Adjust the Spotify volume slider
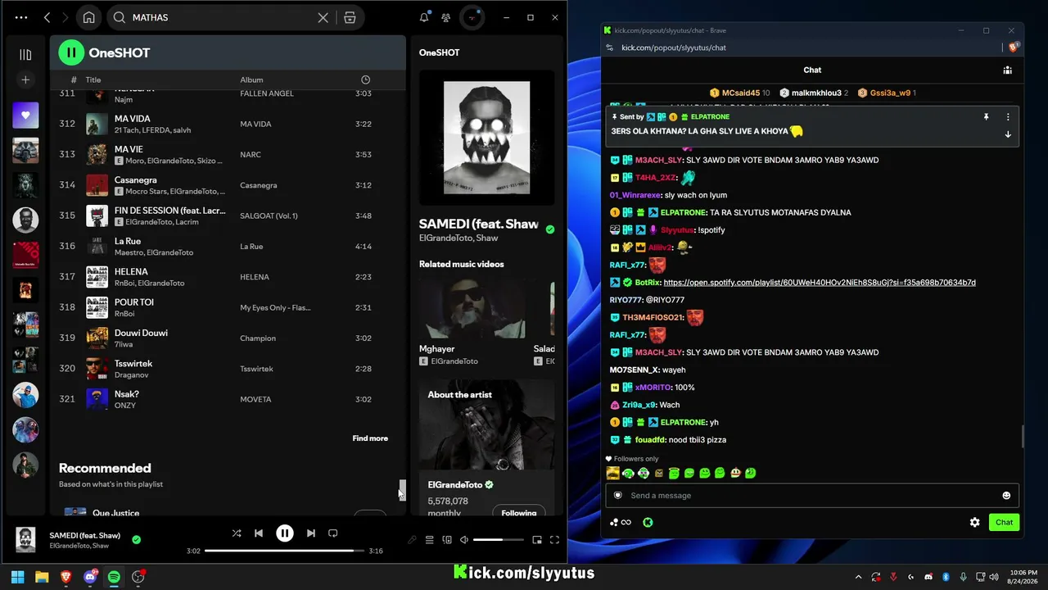This screenshot has width=1048, height=590. tap(499, 540)
